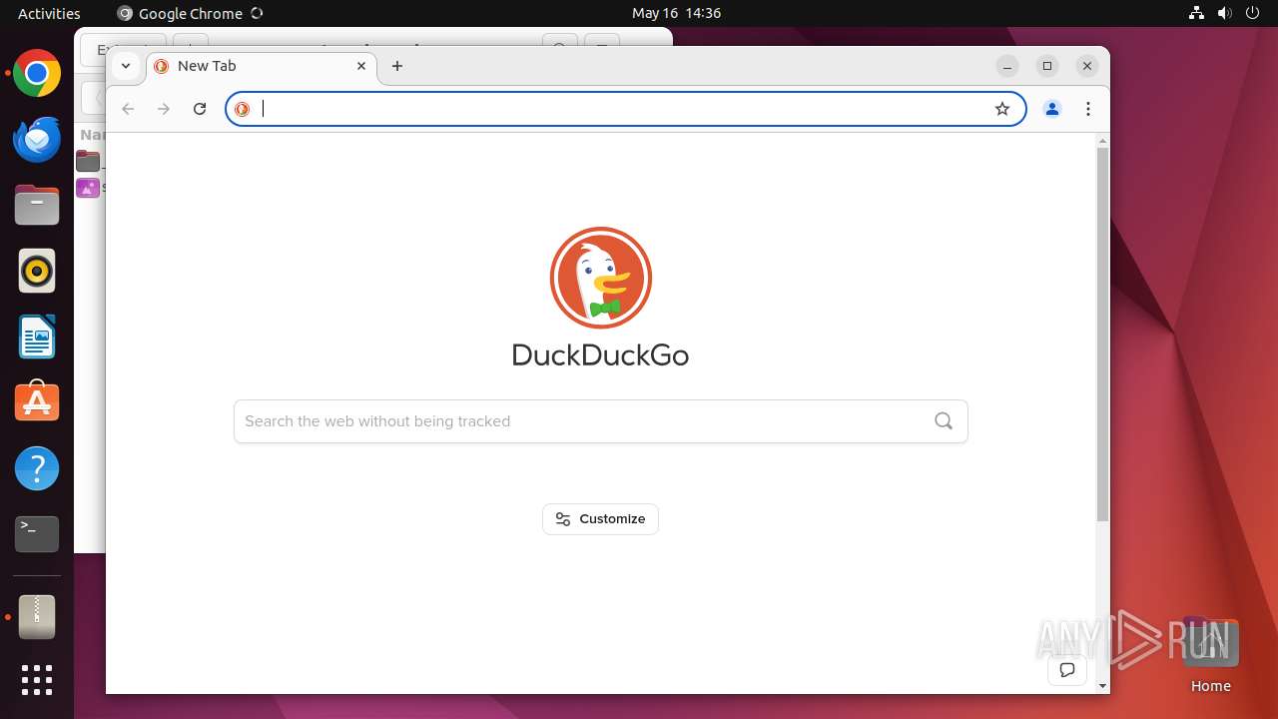Click the DuckDuckGo site icon in address bar
The width and height of the screenshot is (1278, 719).
tap(242, 109)
